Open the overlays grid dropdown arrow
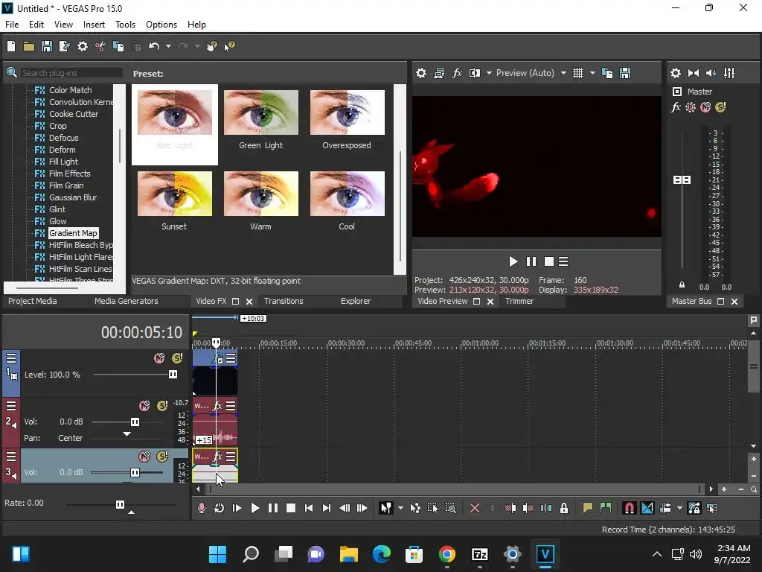The height and width of the screenshot is (572, 762). (x=592, y=73)
